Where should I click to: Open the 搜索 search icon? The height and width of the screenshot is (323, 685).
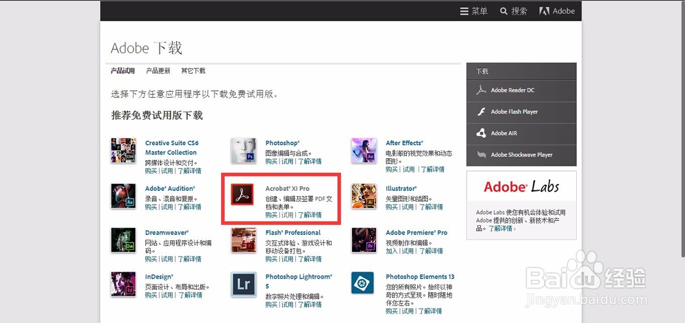pyautogui.click(x=513, y=12)
